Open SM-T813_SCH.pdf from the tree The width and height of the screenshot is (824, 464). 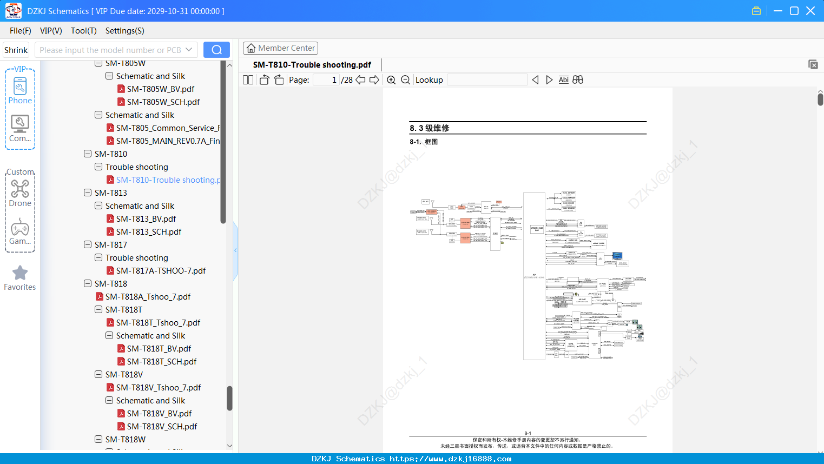149,232
